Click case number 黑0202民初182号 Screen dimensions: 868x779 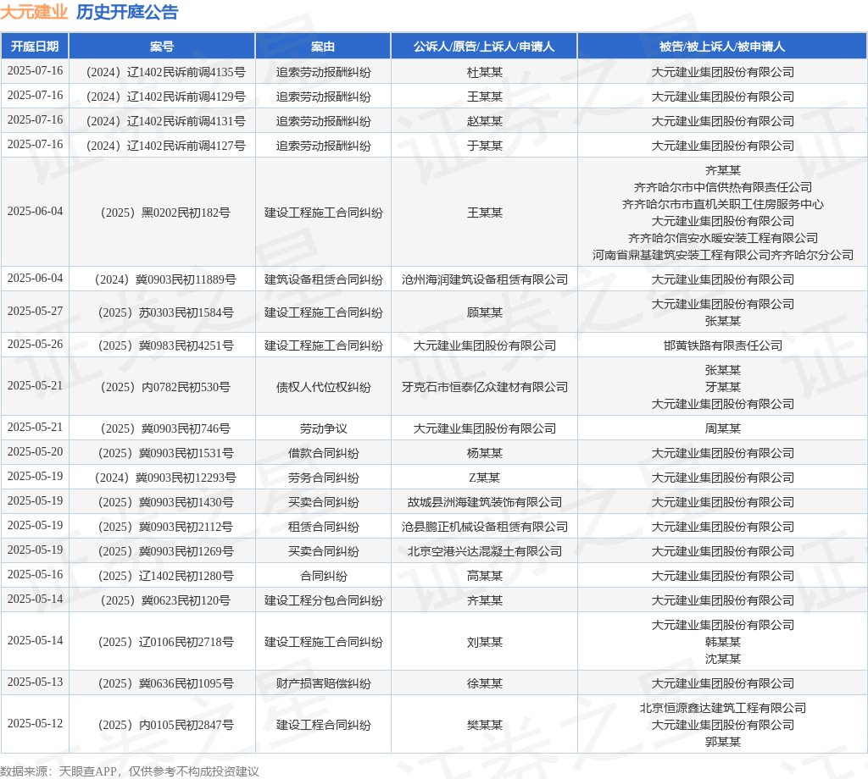click(165, 213)
